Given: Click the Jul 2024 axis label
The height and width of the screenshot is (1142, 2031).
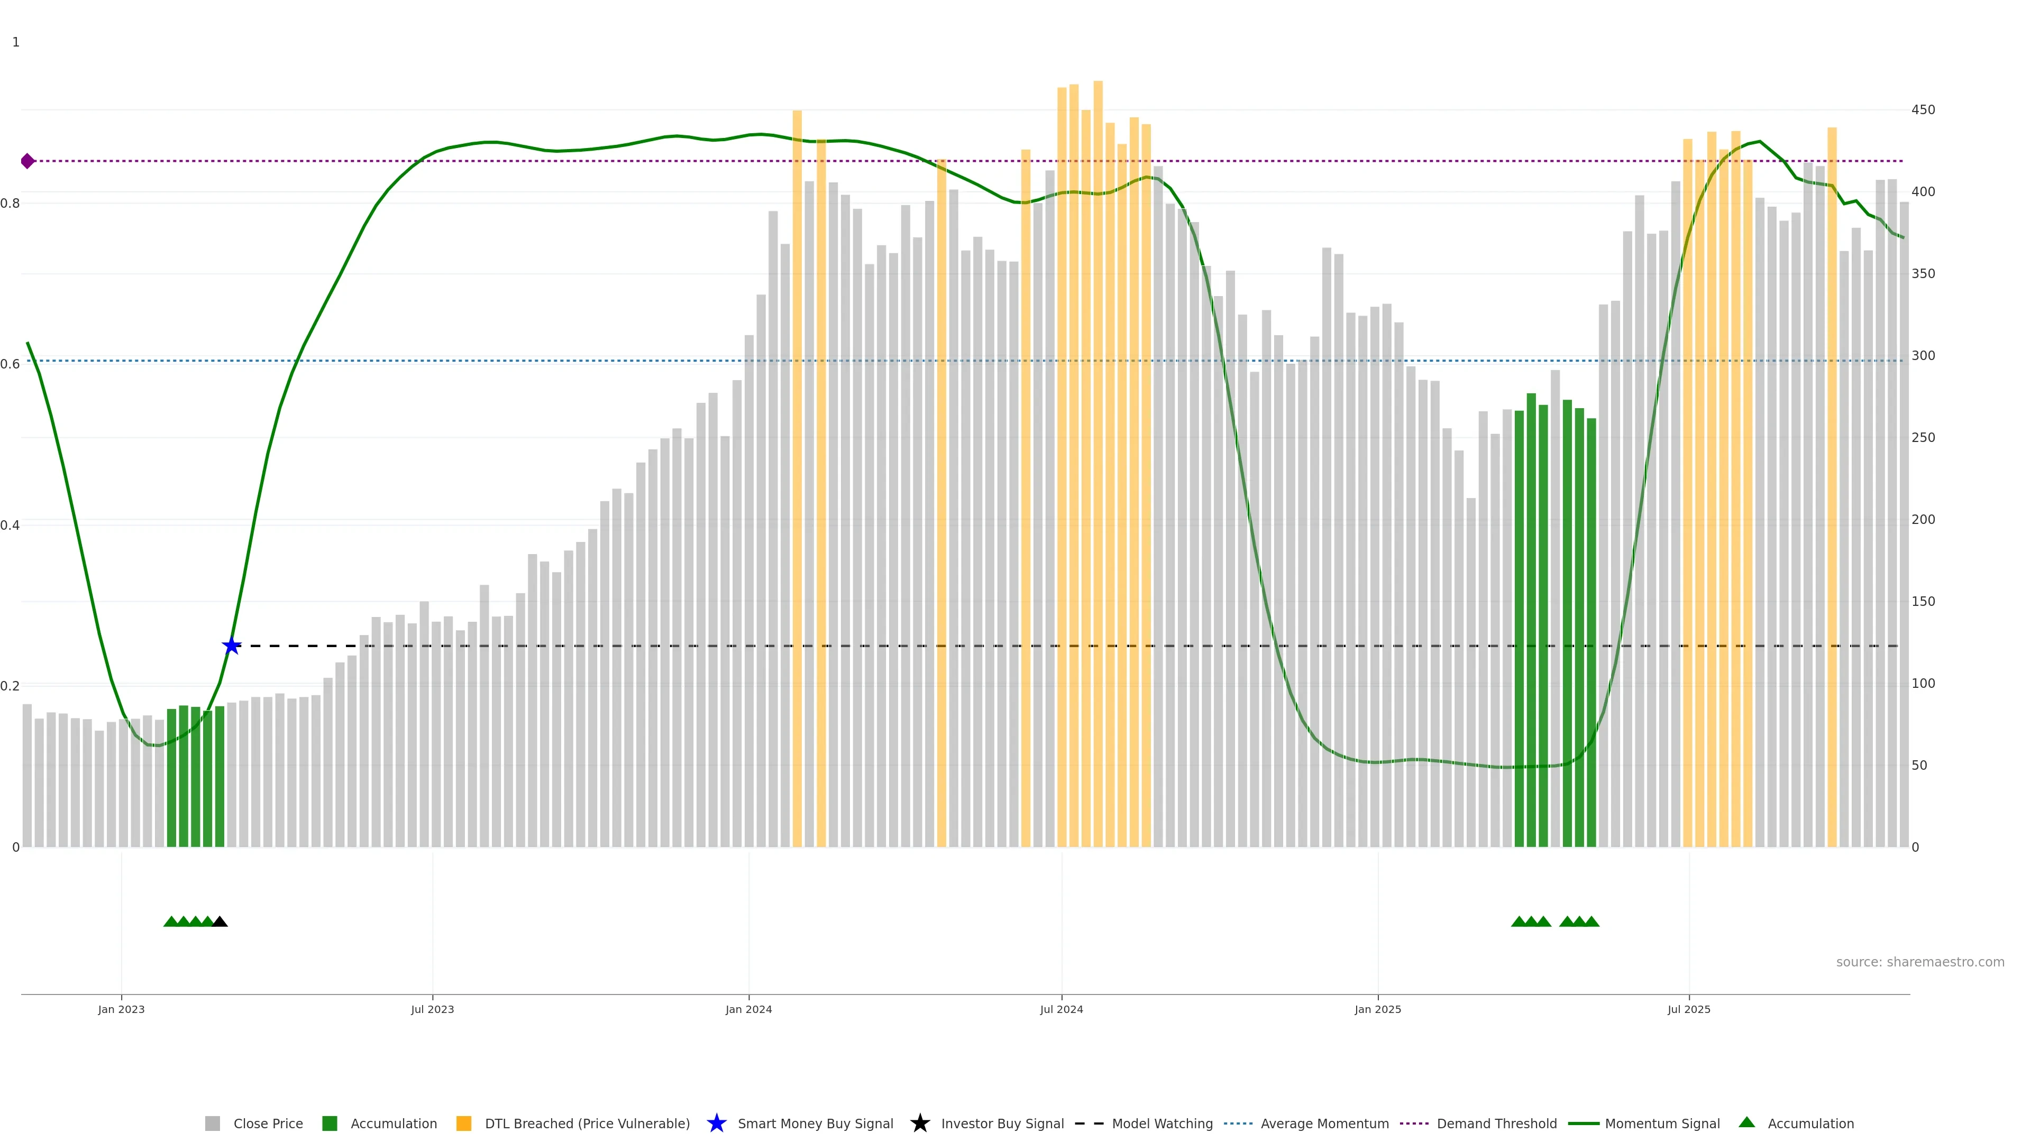Looking at the screenshot, I should [1061, 1009].
